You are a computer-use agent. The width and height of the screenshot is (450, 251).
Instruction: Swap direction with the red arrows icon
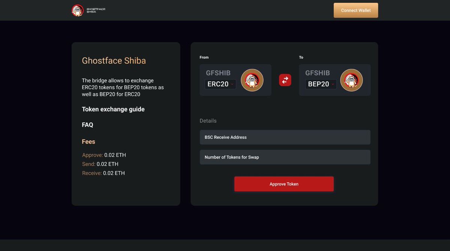(x=285, y=80)
